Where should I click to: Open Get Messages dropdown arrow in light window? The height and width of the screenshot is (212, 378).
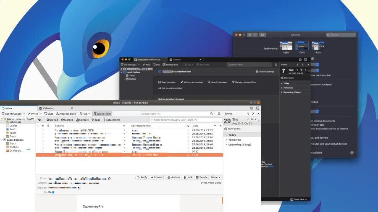(24, 114)
